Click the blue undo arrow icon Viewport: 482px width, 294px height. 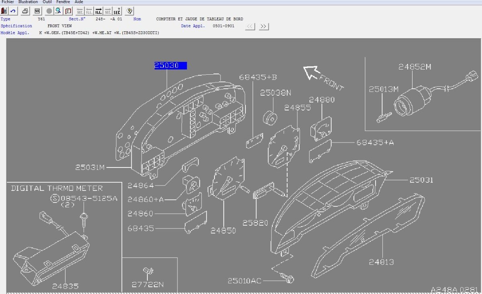coord(13,11)
